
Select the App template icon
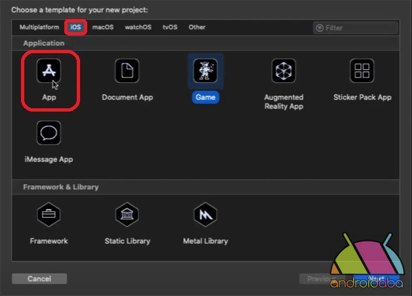click(49, 71)
